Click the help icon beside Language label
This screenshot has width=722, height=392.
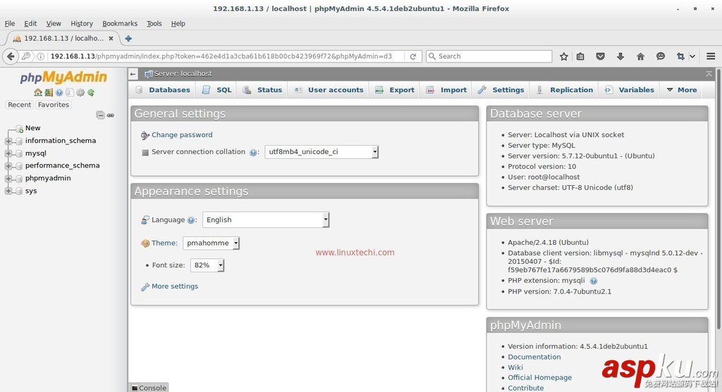click(x=191, y=220)
